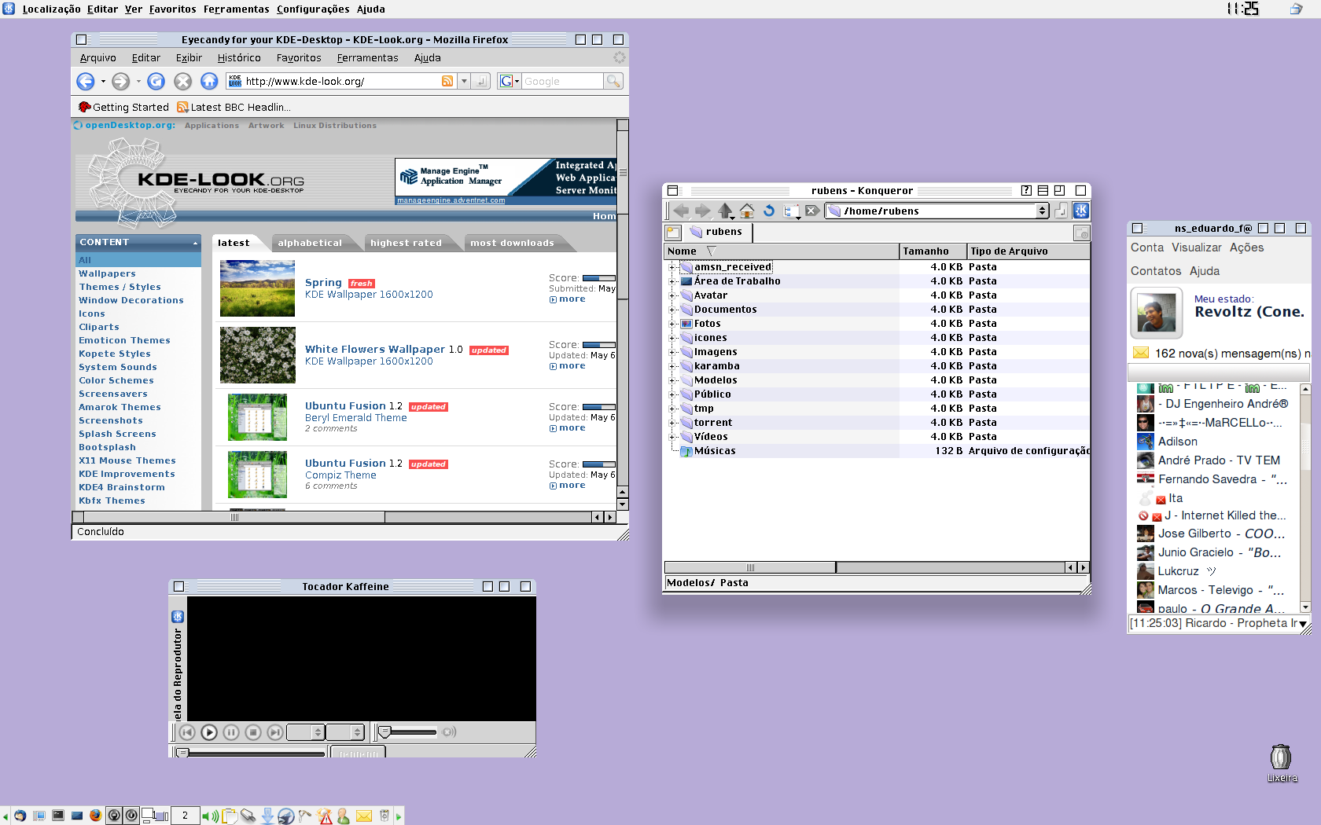
Task: Click the yellow envelope tray icon
Action: pos(364,816)
